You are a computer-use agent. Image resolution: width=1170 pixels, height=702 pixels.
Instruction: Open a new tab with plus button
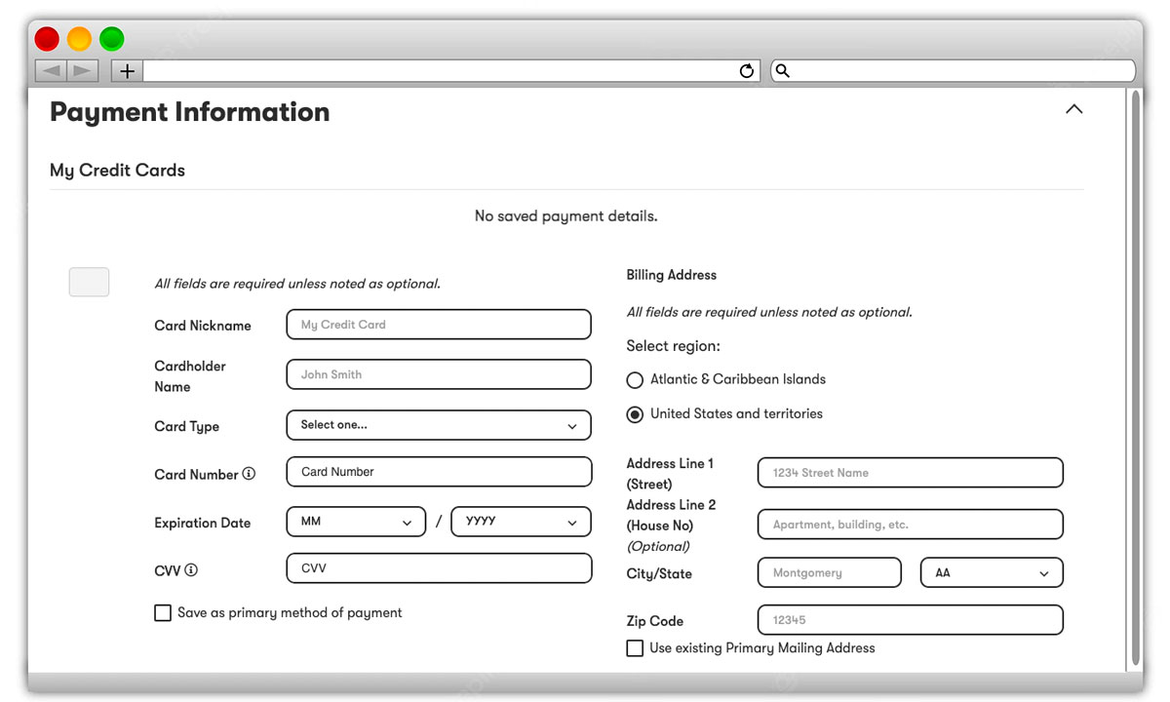coord(127,71)
